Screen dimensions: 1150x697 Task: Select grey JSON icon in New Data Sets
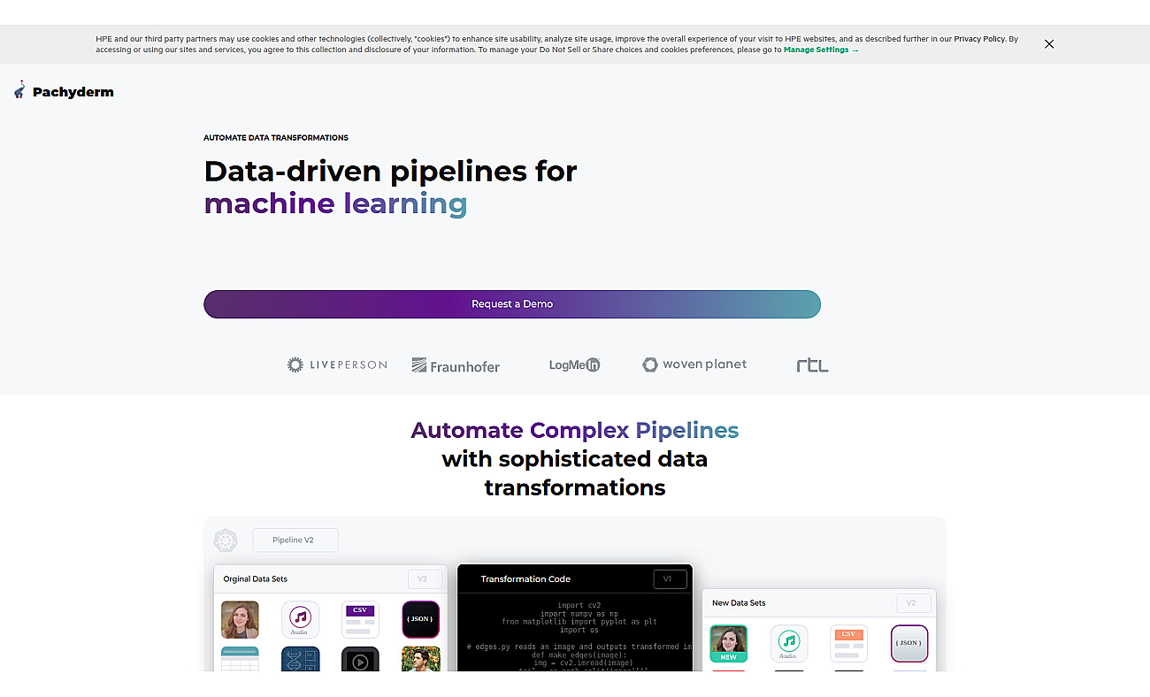pyautogui.click(x=909, y=644)
